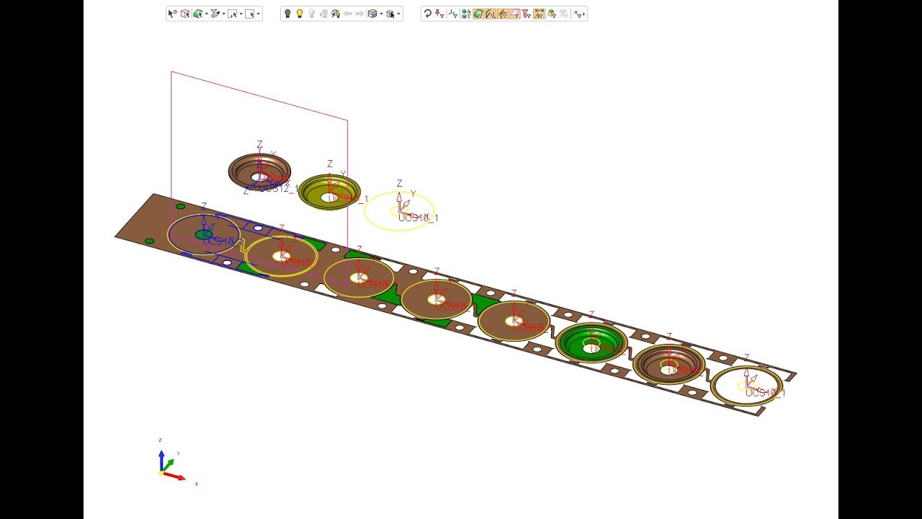Screen dimensions: 922x519
Task: Select the floating olive-yellow cup part
Action: pyautogui.click(x=328, y=191)
